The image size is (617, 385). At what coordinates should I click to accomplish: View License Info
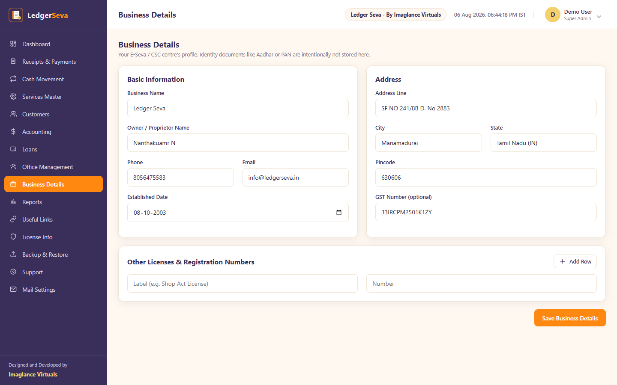54,237
